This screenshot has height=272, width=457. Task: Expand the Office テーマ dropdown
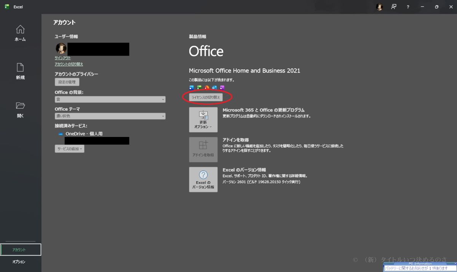(110, 116)
